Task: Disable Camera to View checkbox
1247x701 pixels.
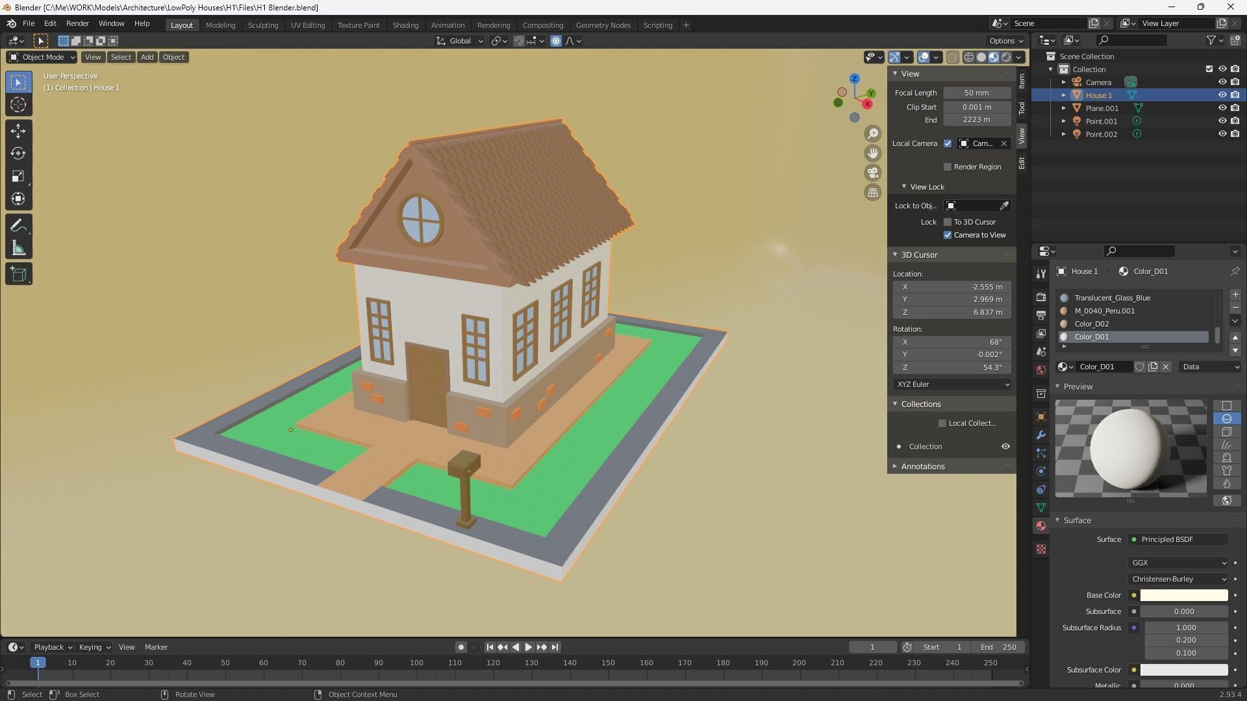Action: [x=948, y=235]
